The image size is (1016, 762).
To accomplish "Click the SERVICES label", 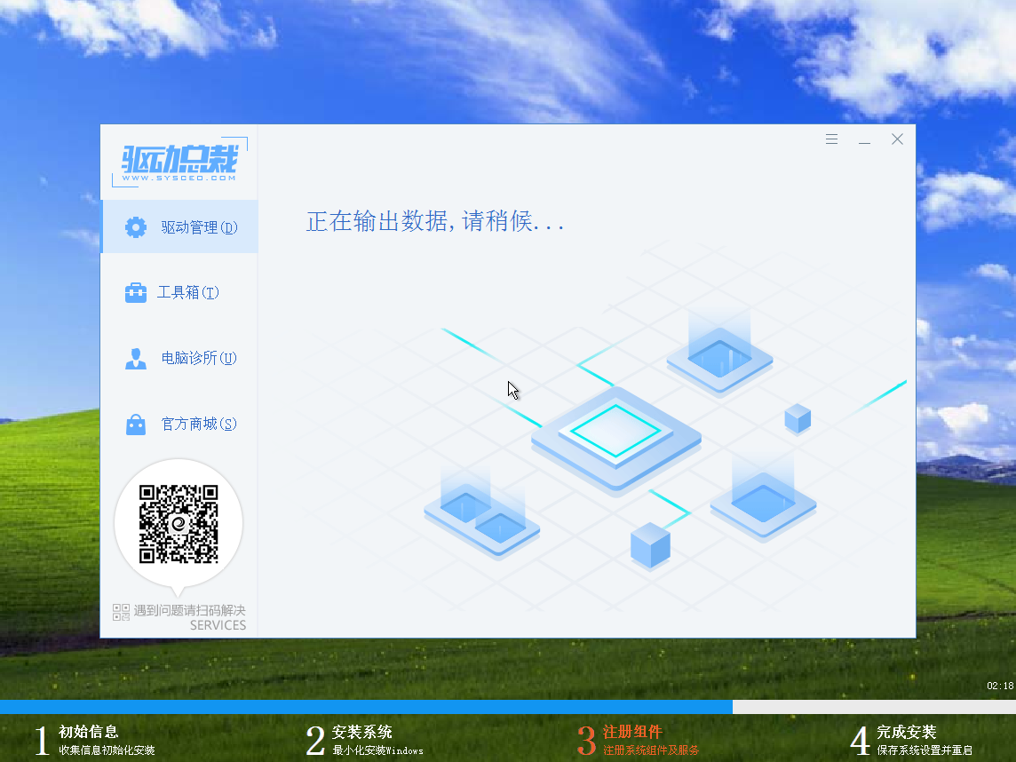I will 218,625.
